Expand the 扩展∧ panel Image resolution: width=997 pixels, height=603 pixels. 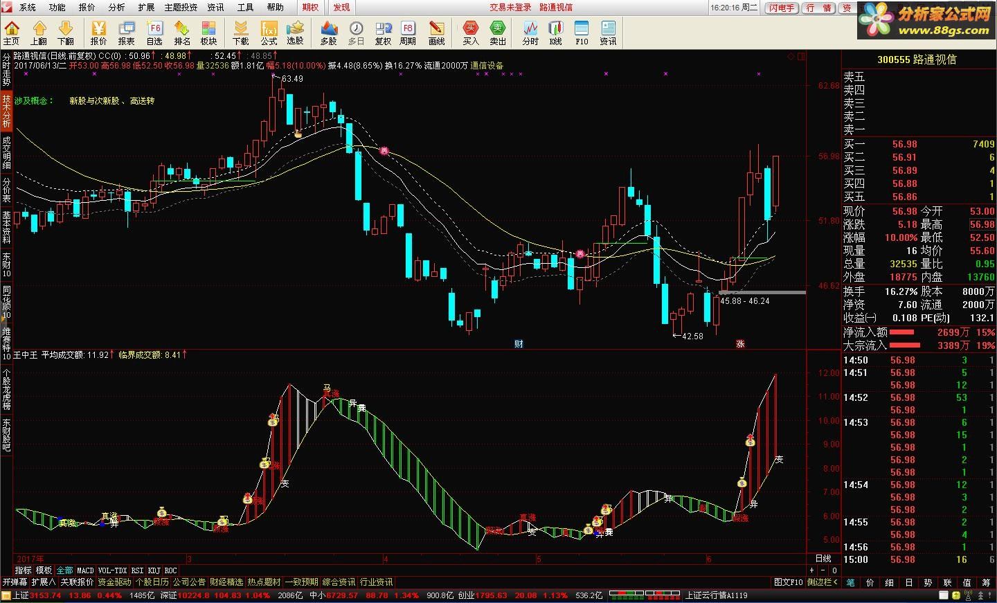(43, 582)
